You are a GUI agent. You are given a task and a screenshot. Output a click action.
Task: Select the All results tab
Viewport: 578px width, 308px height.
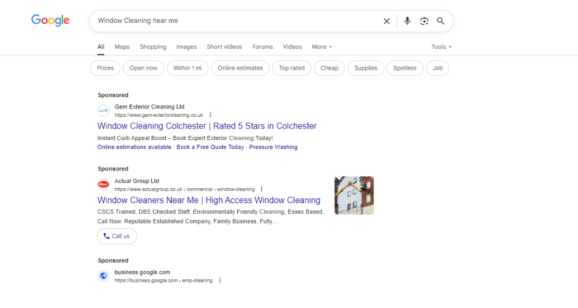tap(101, 47)
